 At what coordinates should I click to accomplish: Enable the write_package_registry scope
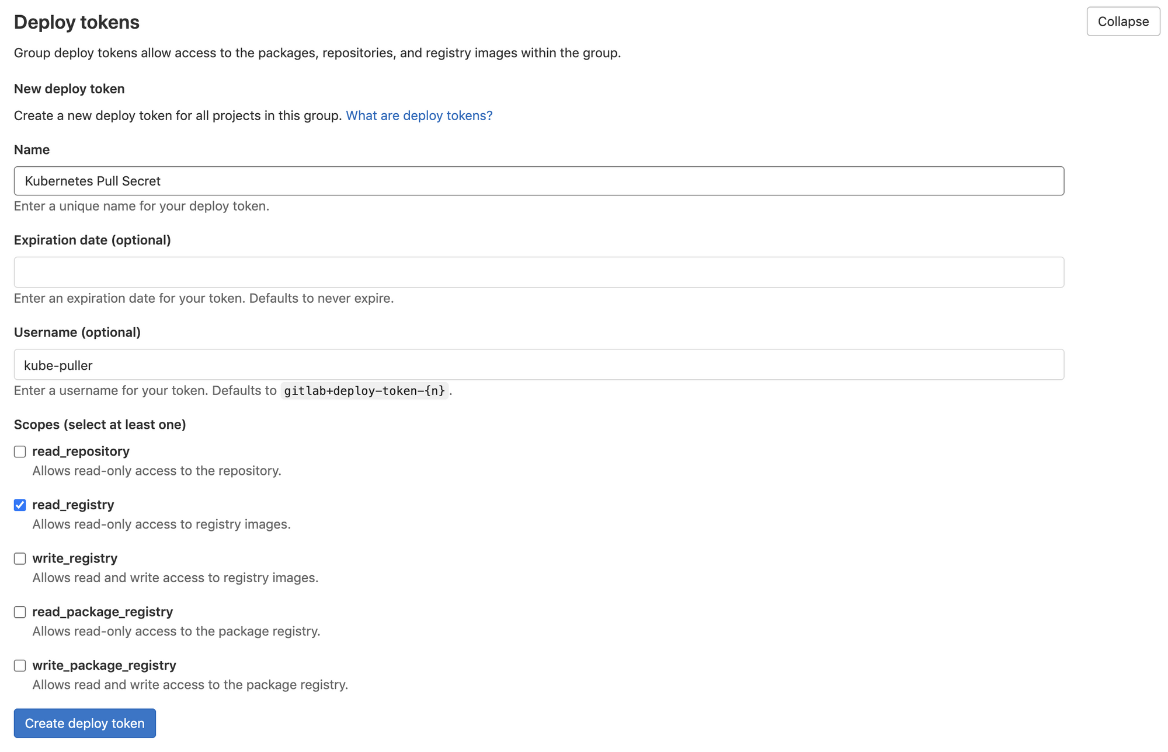point(20,665)
